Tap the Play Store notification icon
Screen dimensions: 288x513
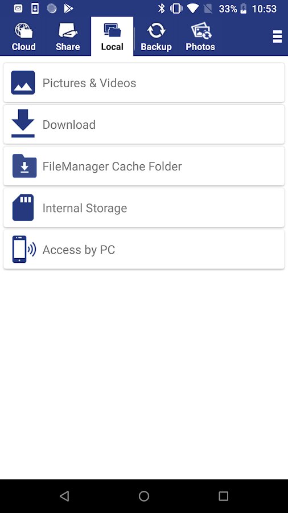tap(68, 9)
